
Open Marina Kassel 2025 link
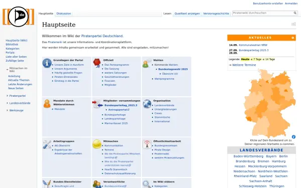pos(116,123)
